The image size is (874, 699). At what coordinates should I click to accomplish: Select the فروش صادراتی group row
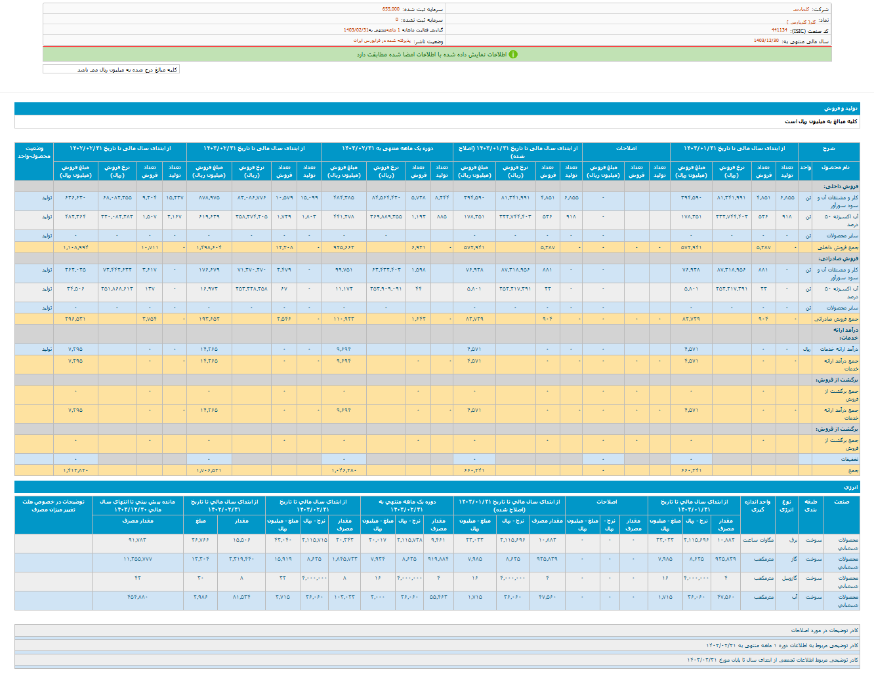pos(839,258)
